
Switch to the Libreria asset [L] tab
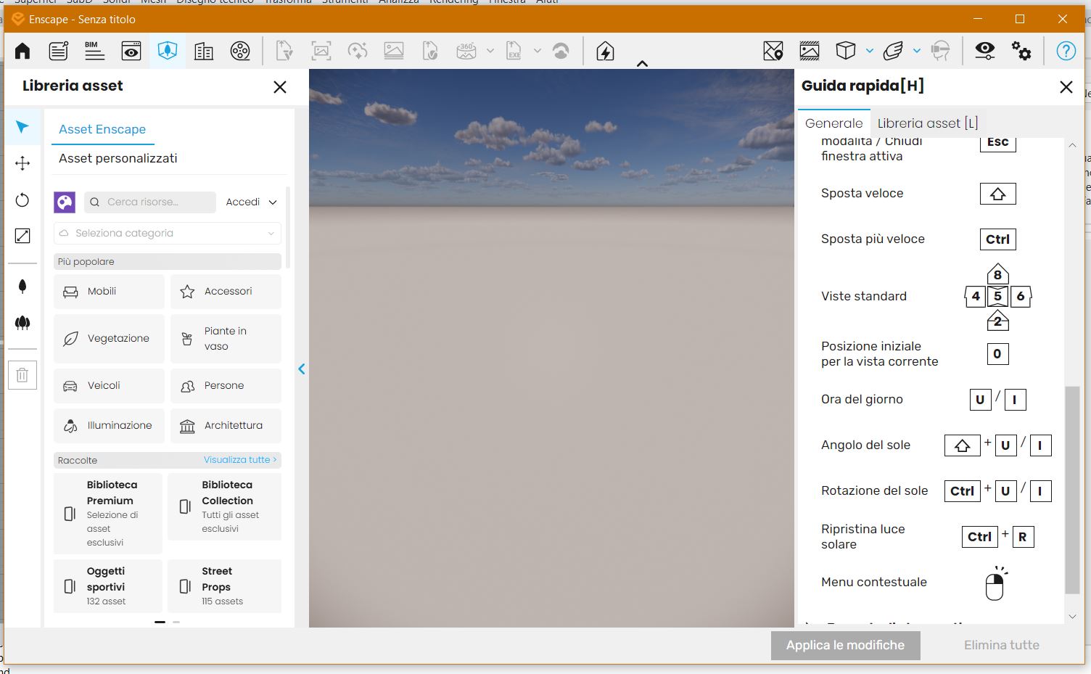tap(927, 123)
